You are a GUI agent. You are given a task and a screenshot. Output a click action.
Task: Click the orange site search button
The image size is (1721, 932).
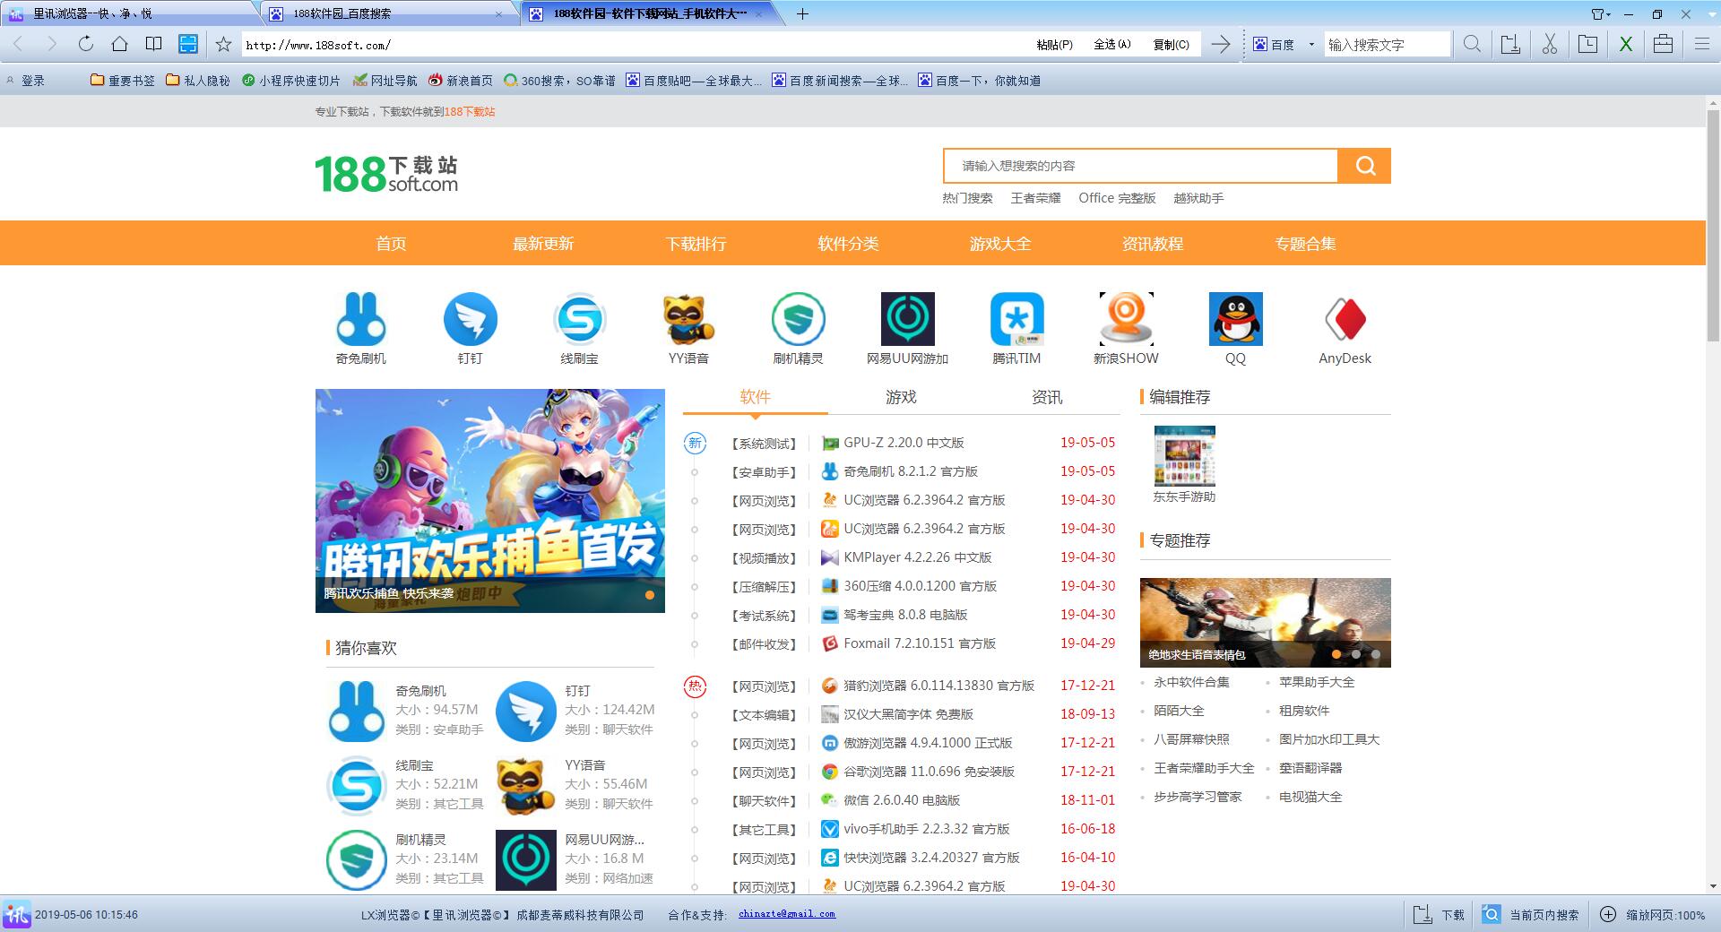tap(1364, 166)
